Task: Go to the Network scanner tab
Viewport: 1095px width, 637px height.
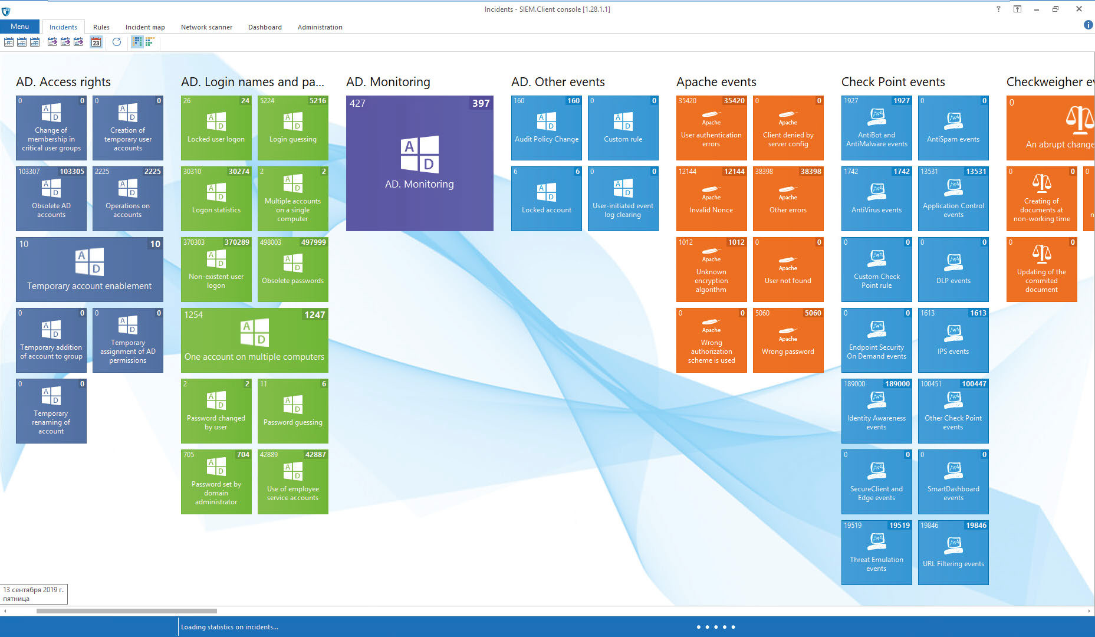Action: pos(206,27)
